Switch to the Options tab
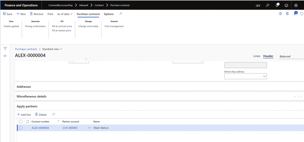Image resolution: width=304 pixels, height=142 pixels. 109,14
